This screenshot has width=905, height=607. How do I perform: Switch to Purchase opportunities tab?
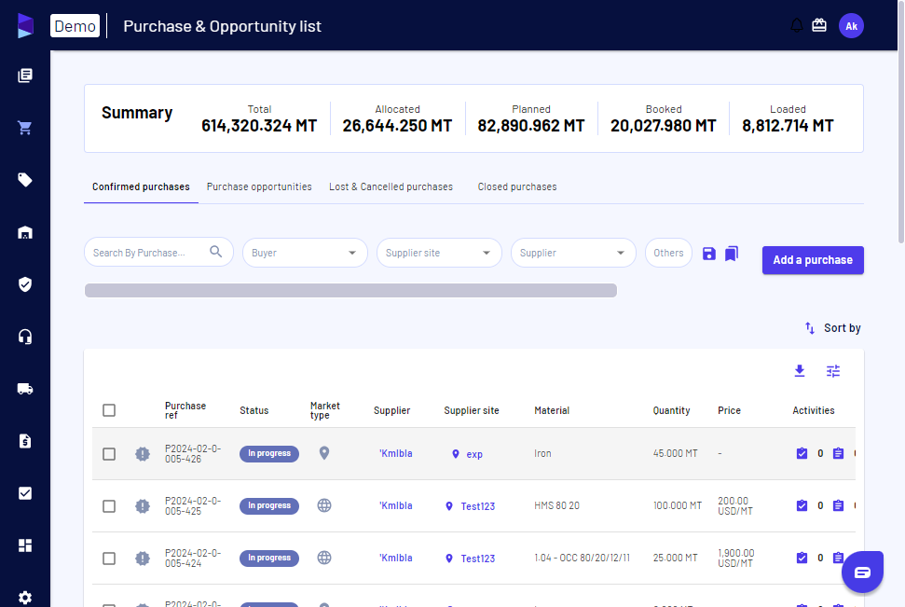(x=259, y=186)
